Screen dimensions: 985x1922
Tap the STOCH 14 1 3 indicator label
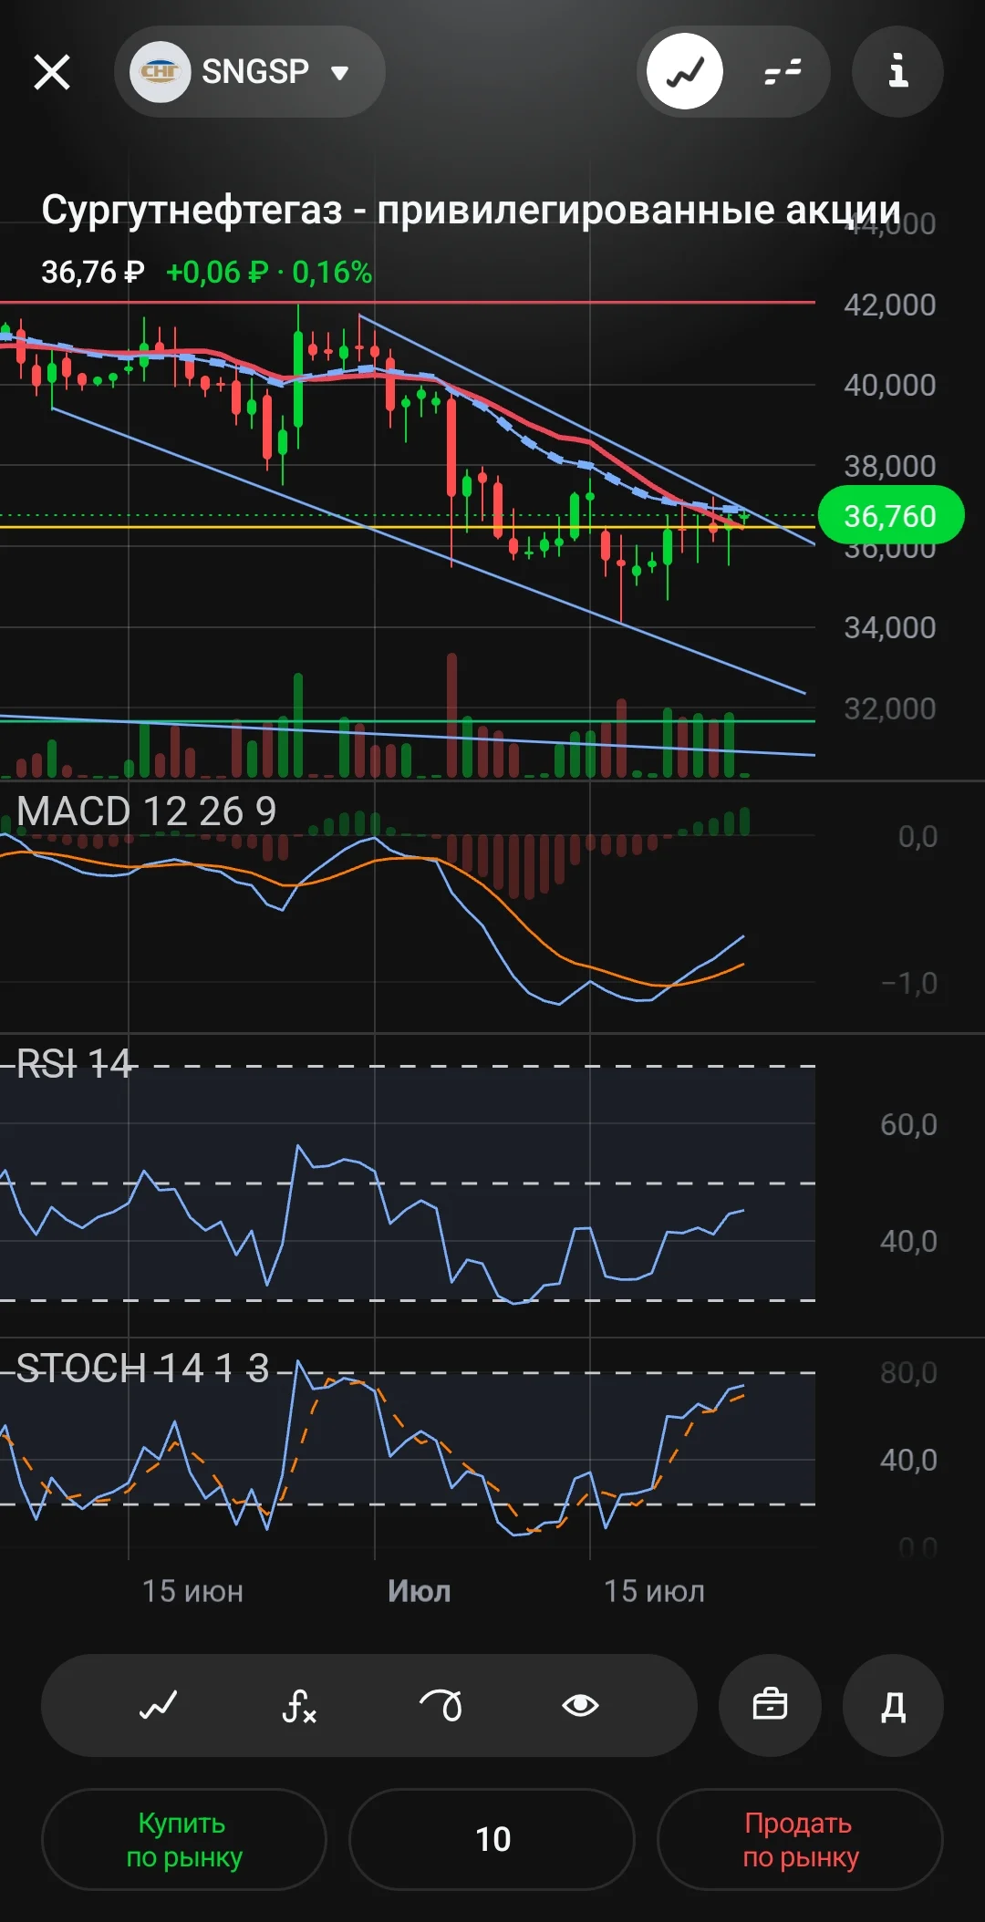(143, 1368)
